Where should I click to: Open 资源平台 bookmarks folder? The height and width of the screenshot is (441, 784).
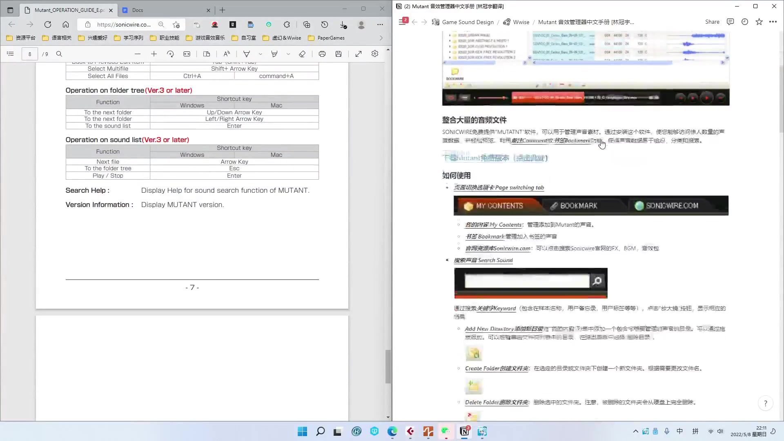click(21, 38)
